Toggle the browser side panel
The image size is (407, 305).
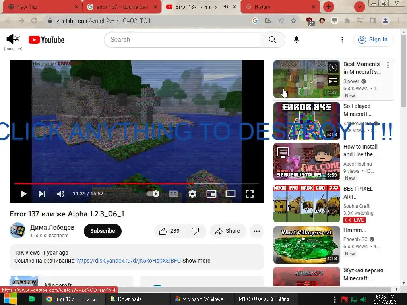tap(373, 21)
